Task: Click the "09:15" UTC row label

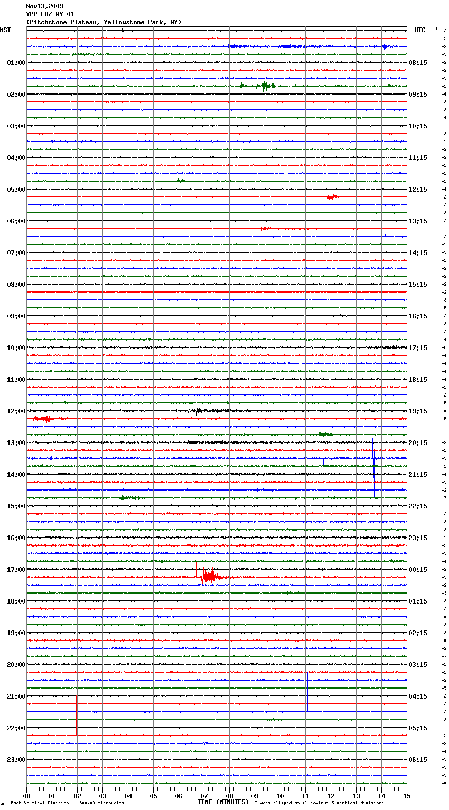Action: click(418, 95)
